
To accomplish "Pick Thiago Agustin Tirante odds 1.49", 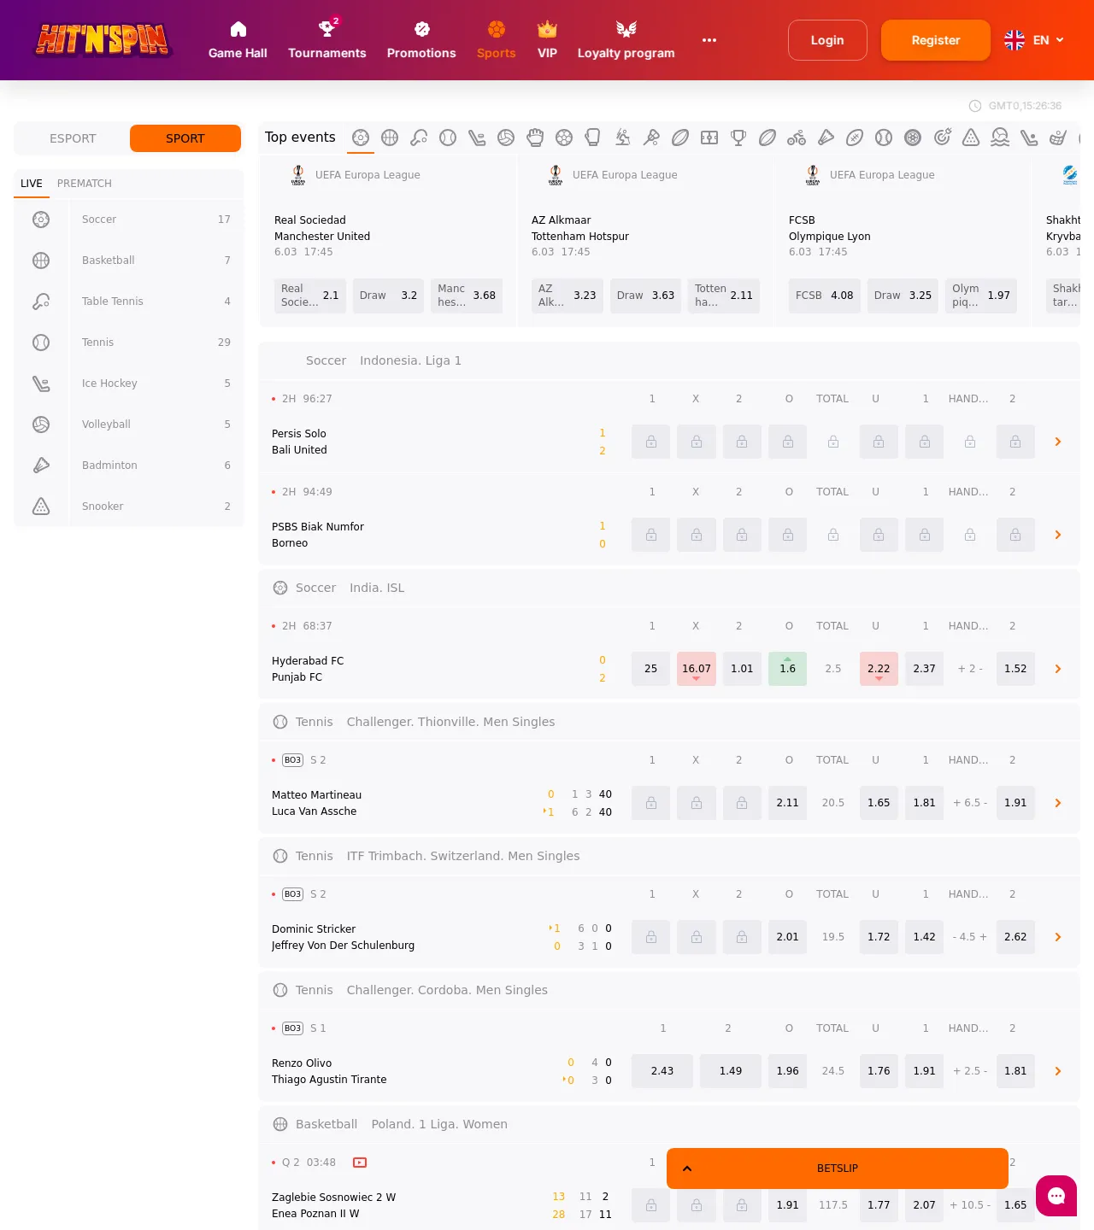I will point(731,1071).
